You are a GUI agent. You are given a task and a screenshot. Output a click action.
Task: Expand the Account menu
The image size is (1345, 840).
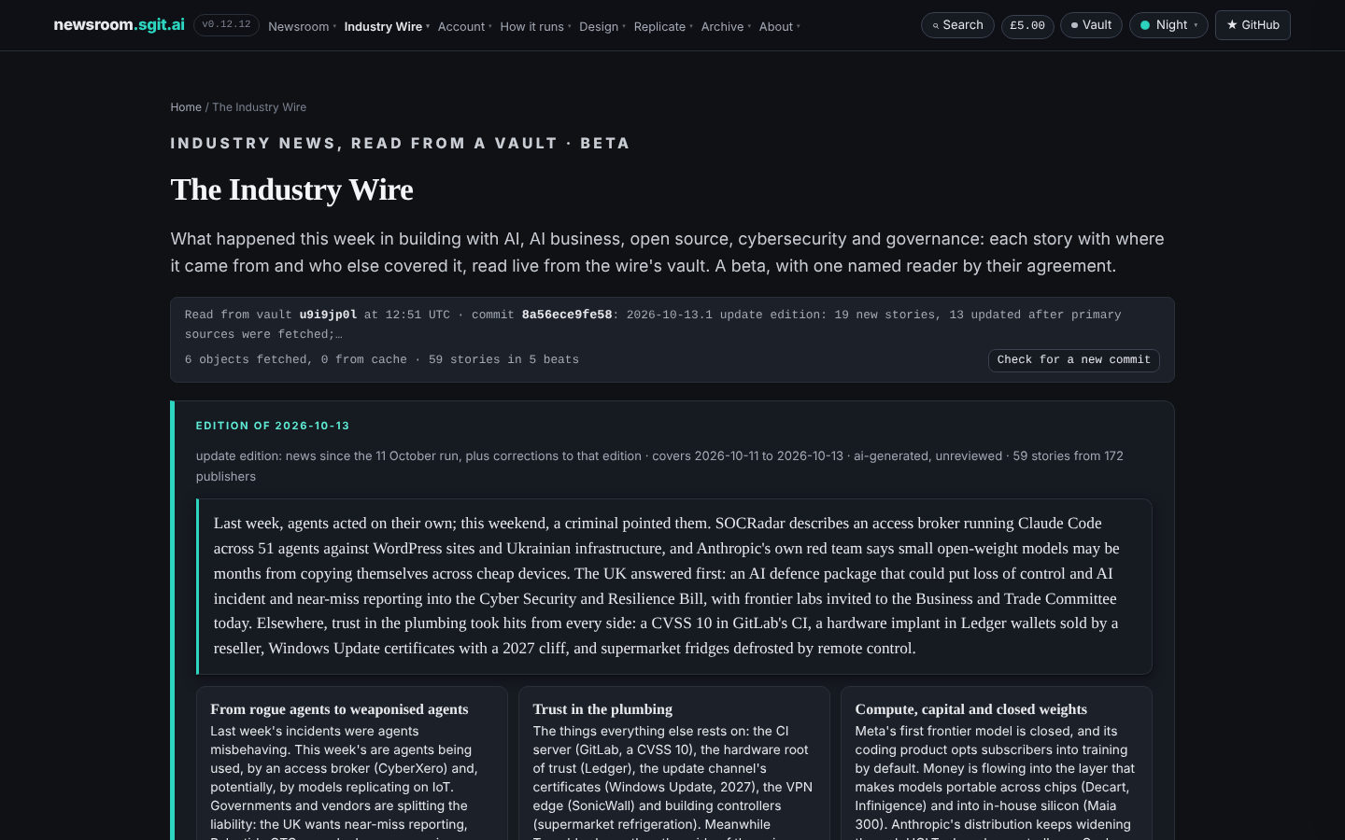[x=465, y=27]
